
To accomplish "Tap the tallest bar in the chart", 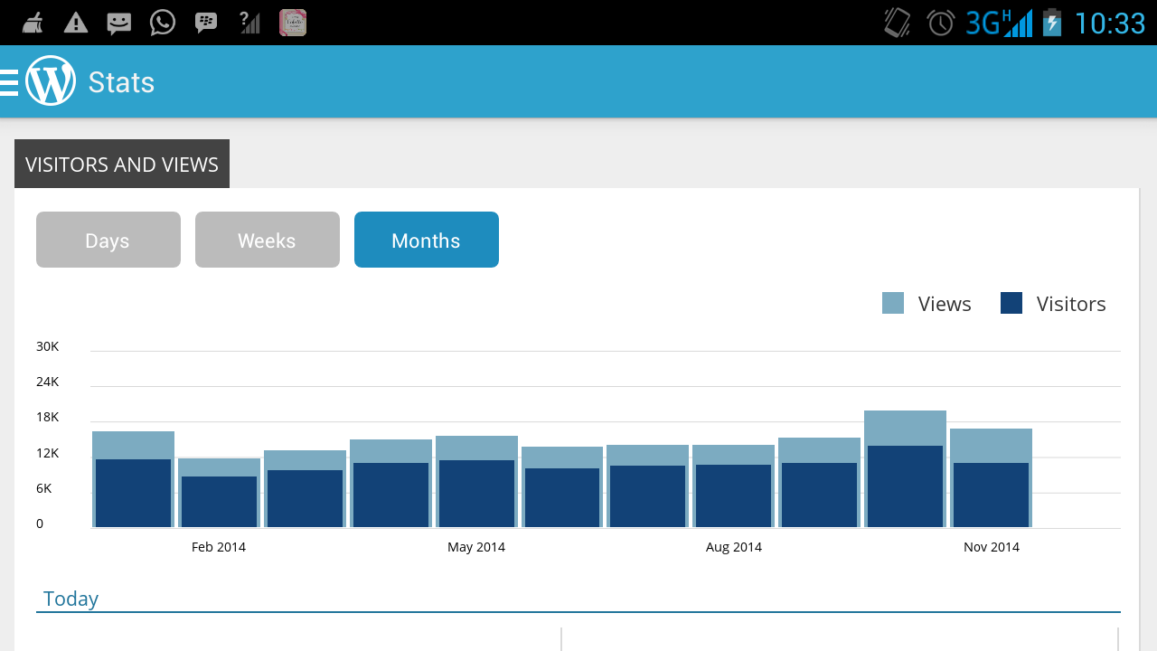I will 905,470.
